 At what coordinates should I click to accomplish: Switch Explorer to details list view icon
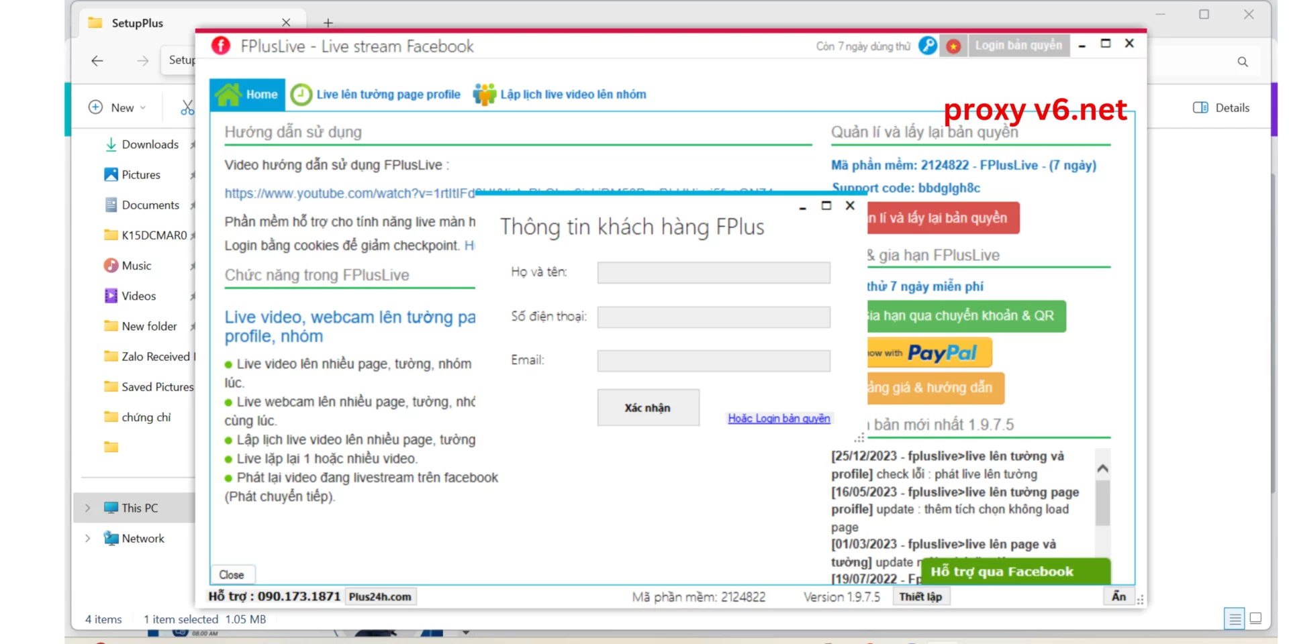pos(1234,618)
